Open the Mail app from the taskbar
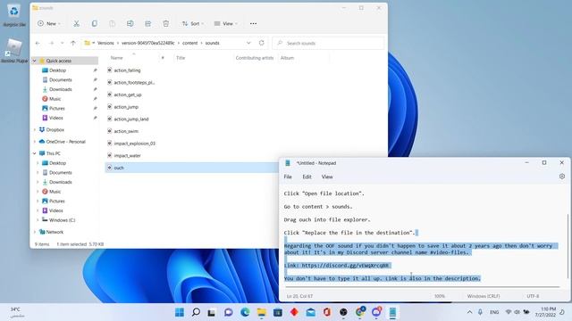The width and height of the screenshot is (572, 321). click(x=310, y=312)
